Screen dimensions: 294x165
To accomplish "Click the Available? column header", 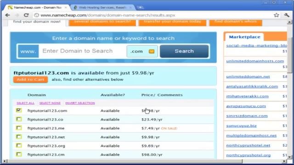I will pyautogui.click(x=113, y=95).
